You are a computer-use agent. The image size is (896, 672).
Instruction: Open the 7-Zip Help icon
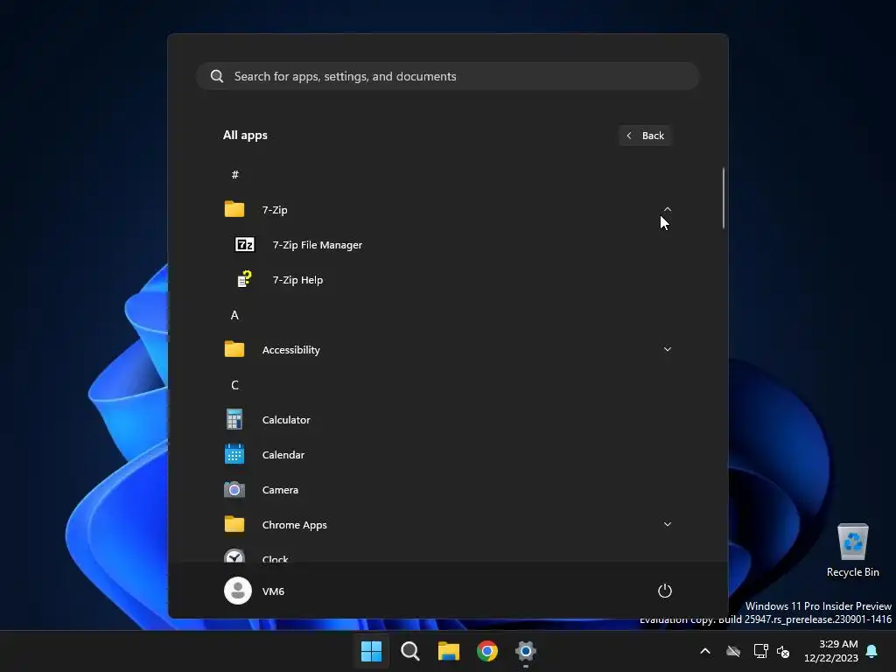click(x=245, y=279)
